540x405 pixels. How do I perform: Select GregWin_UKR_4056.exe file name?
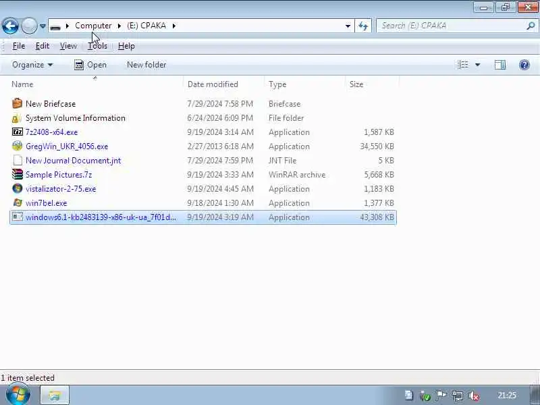pos(67,146)
